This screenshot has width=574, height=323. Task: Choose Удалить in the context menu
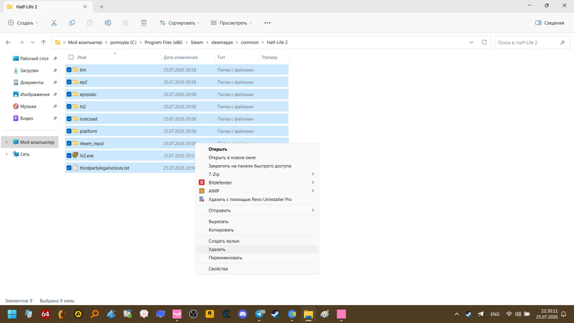coord(257,249)
